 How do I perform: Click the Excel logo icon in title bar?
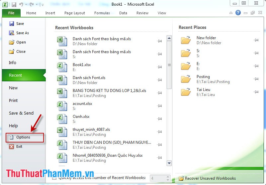[5, 4]
